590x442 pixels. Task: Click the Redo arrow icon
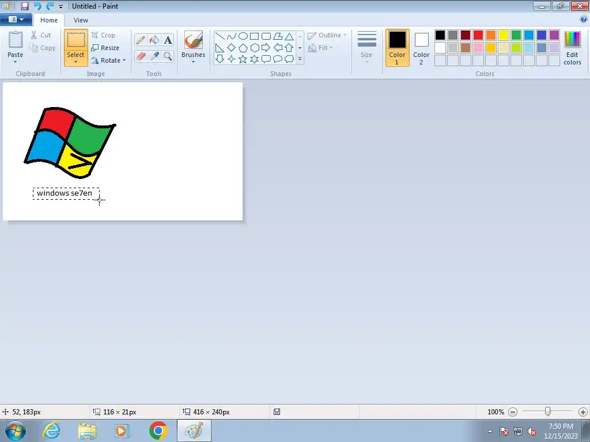(50, 6)
